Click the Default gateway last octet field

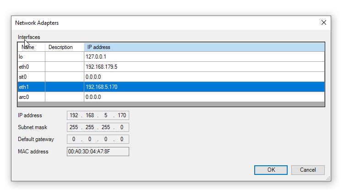pos(122,139)
